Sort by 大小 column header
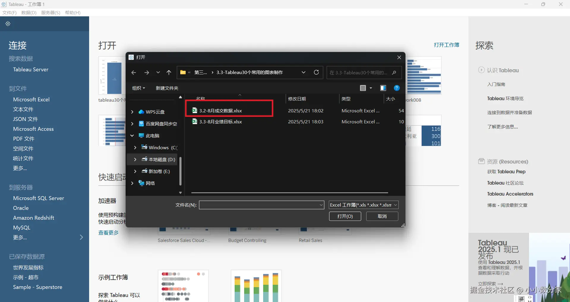The image size is (570, 302). pyautogui.click(x=390, y=99)
